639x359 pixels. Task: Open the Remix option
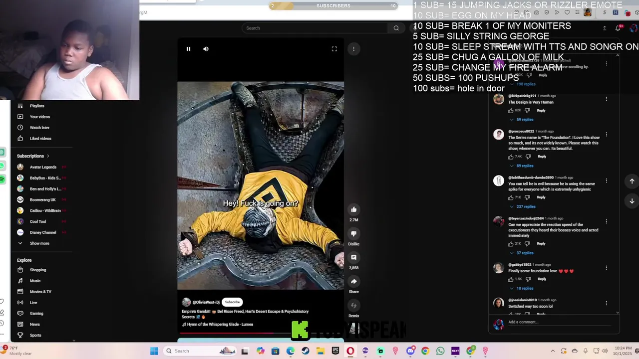[x=353, y=305]
